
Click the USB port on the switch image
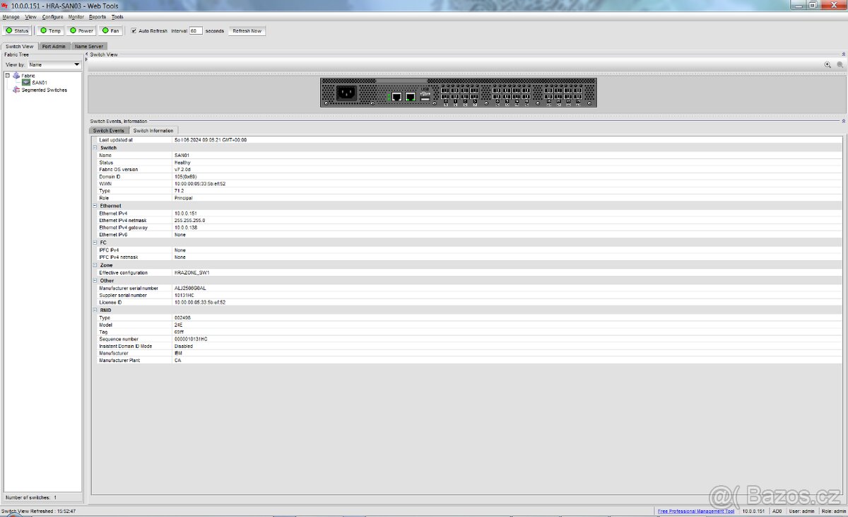click(425, 98)
